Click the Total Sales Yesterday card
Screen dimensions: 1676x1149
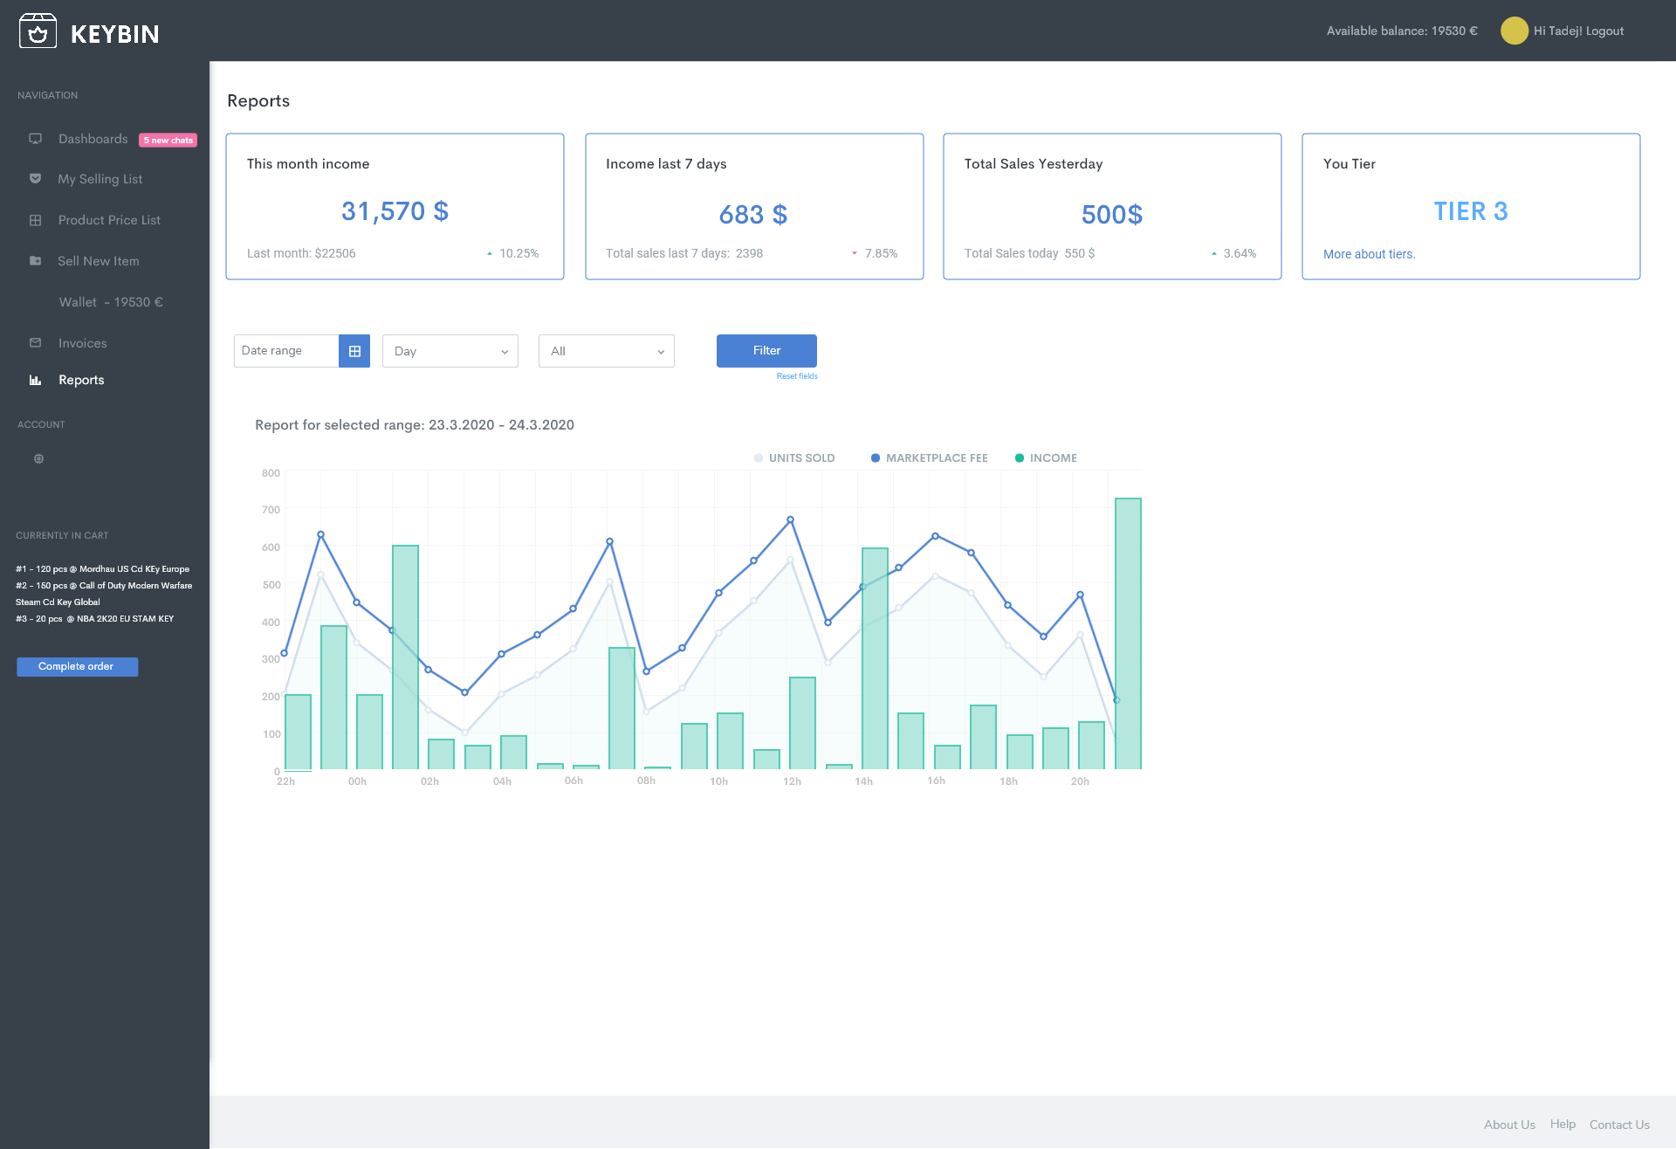click(x=1112, y=206)
